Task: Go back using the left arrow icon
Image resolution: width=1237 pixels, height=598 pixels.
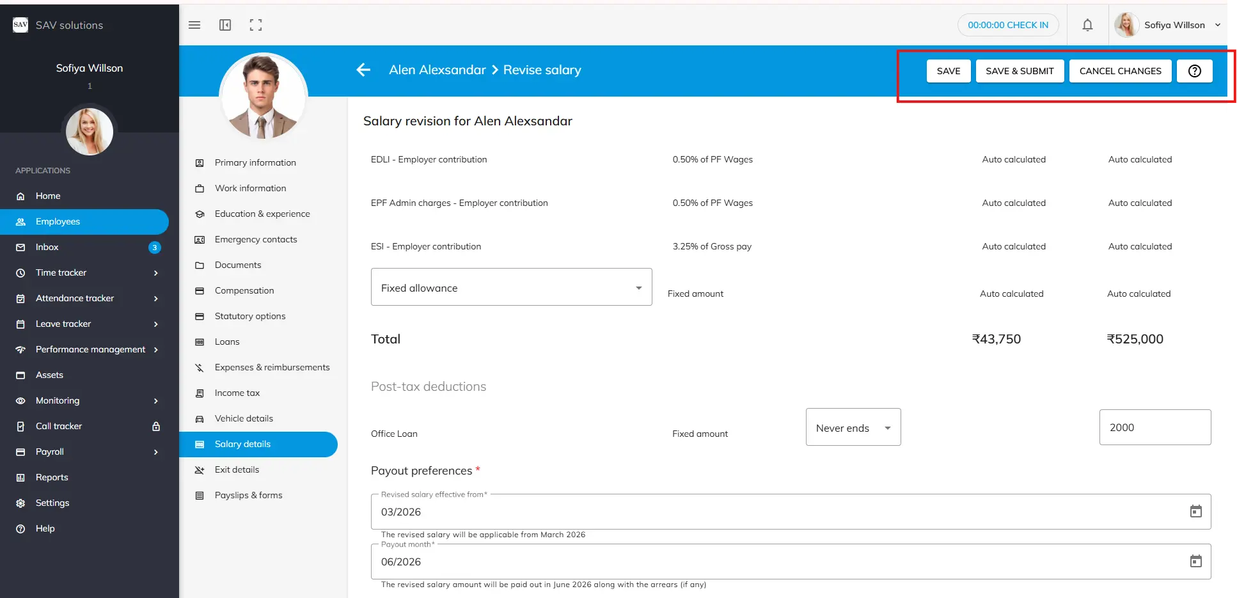Action: (363, 70)
